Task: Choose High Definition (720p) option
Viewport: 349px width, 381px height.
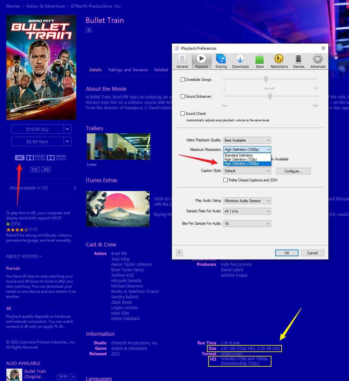Action: [247, 159]
